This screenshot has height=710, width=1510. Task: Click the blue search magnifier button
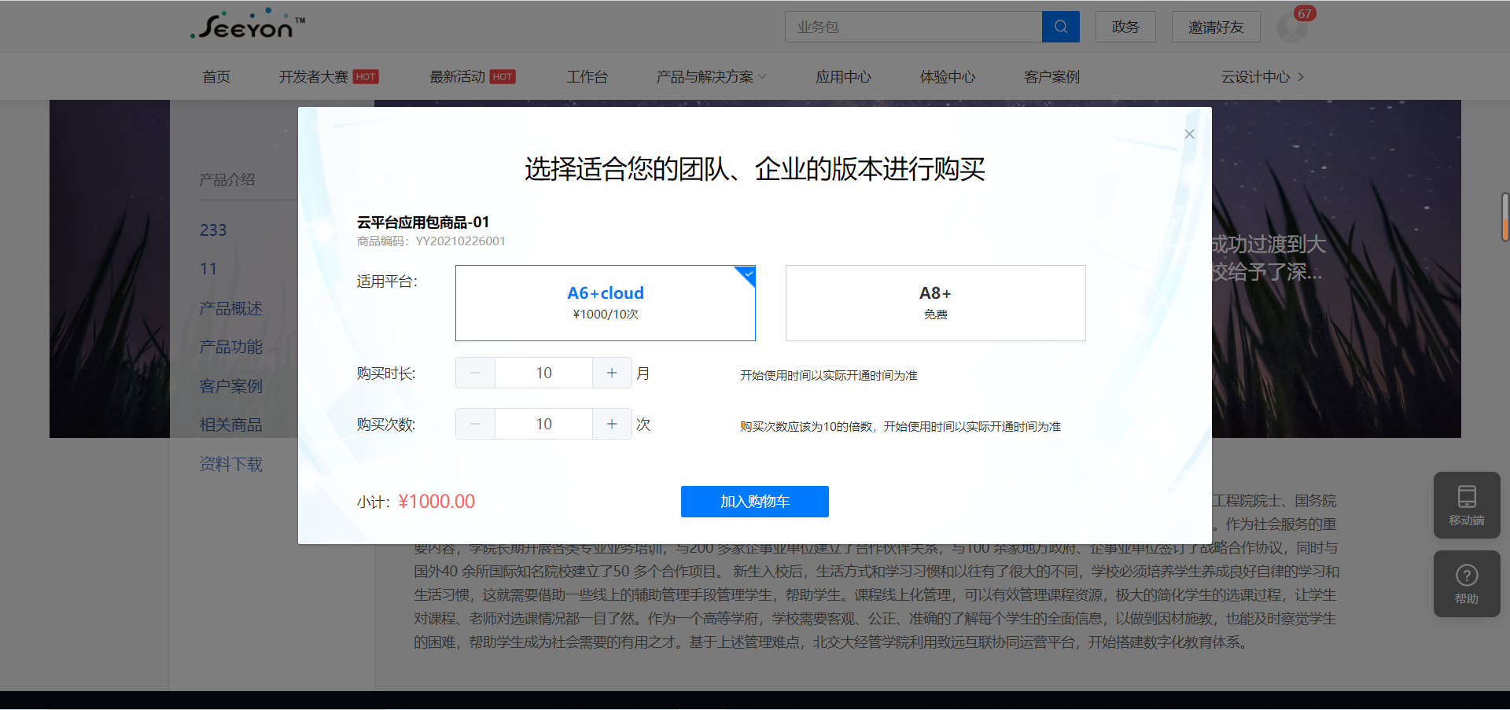click(x=1060, y=27)
